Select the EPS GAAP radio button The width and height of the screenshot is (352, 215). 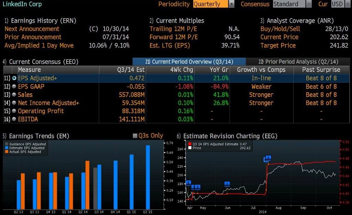[x=14, y=86]
